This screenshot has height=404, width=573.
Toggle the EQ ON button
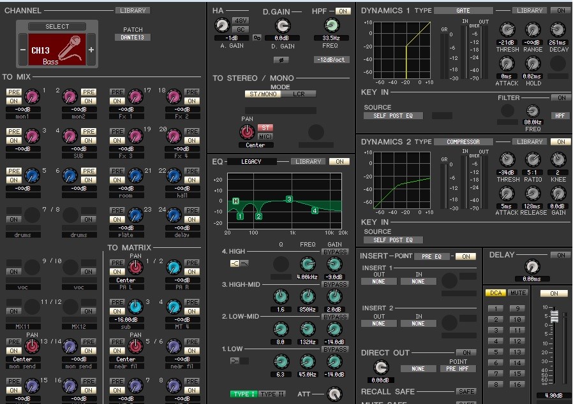pyautogui.click(x=339, y=161)
